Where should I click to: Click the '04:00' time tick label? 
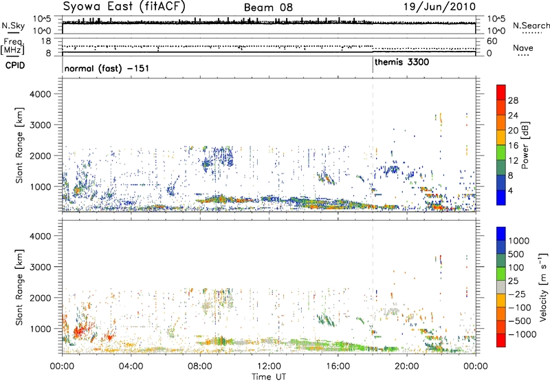tap(131, 367)
